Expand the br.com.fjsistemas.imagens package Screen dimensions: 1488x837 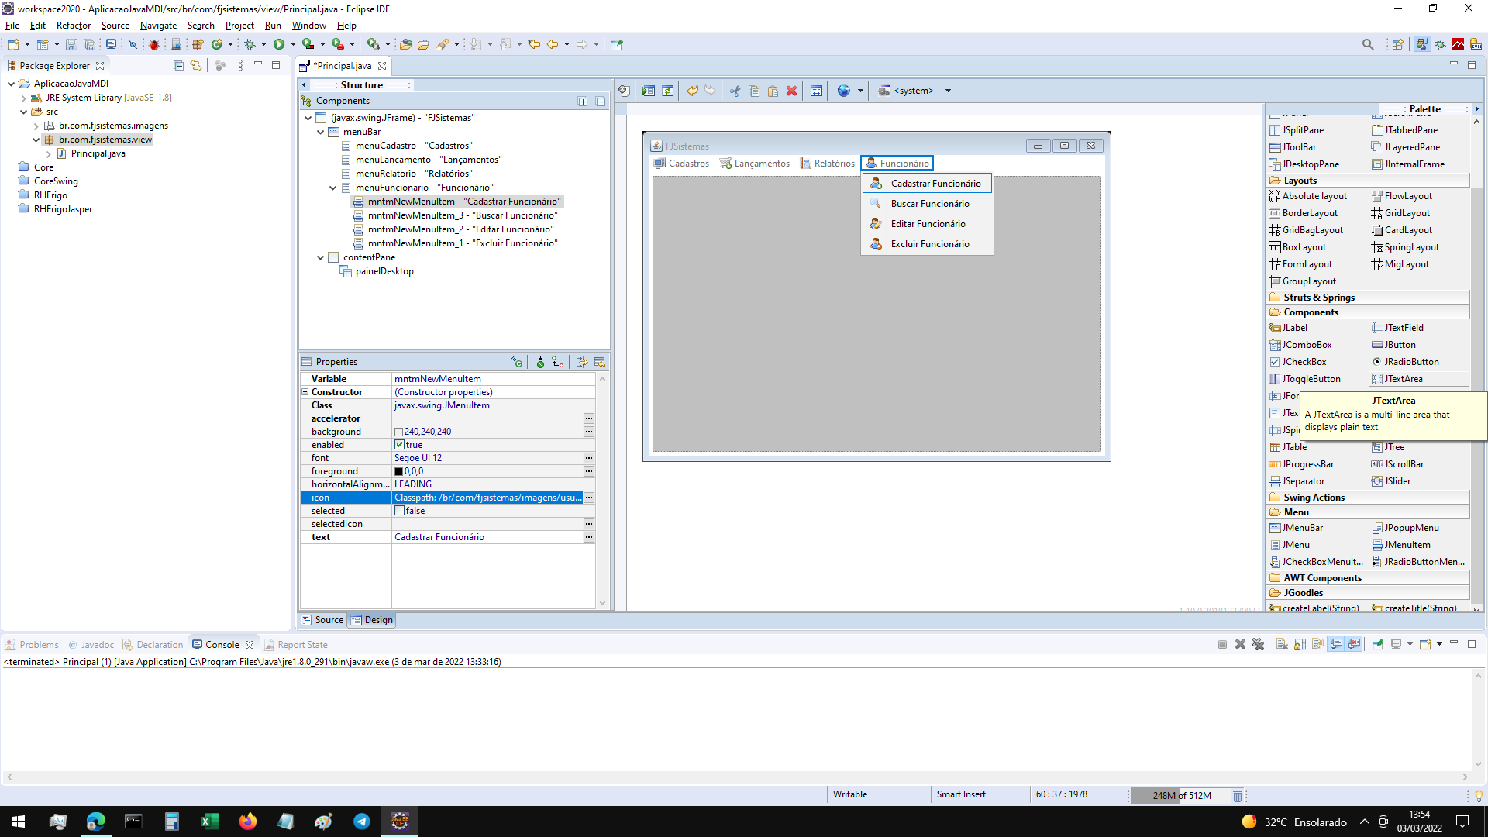pyautogui.click(x=36, y=126)
